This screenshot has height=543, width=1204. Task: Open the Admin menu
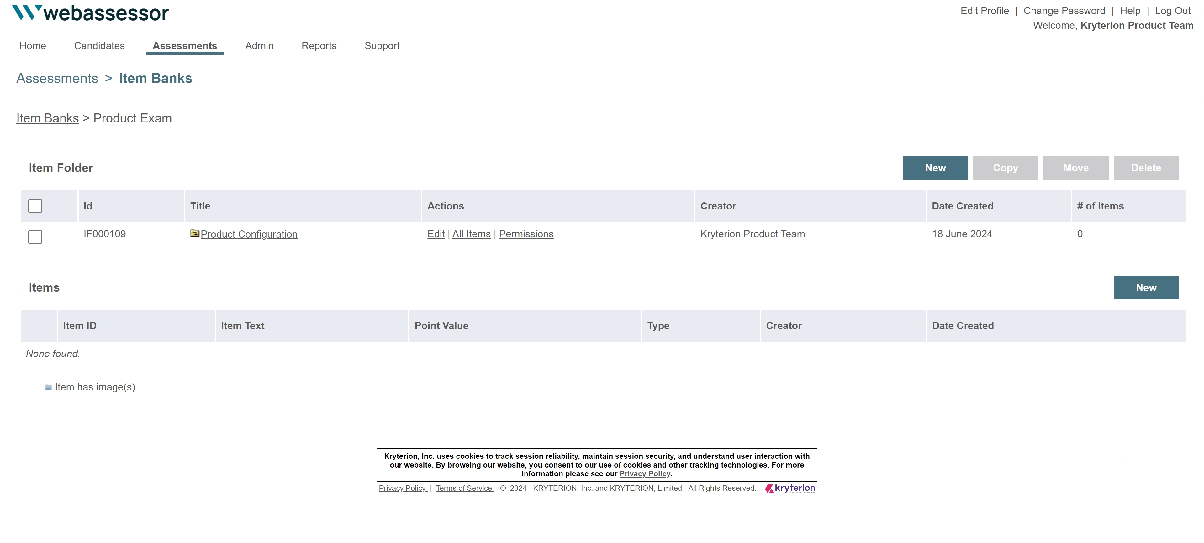[x=259, y=46]
